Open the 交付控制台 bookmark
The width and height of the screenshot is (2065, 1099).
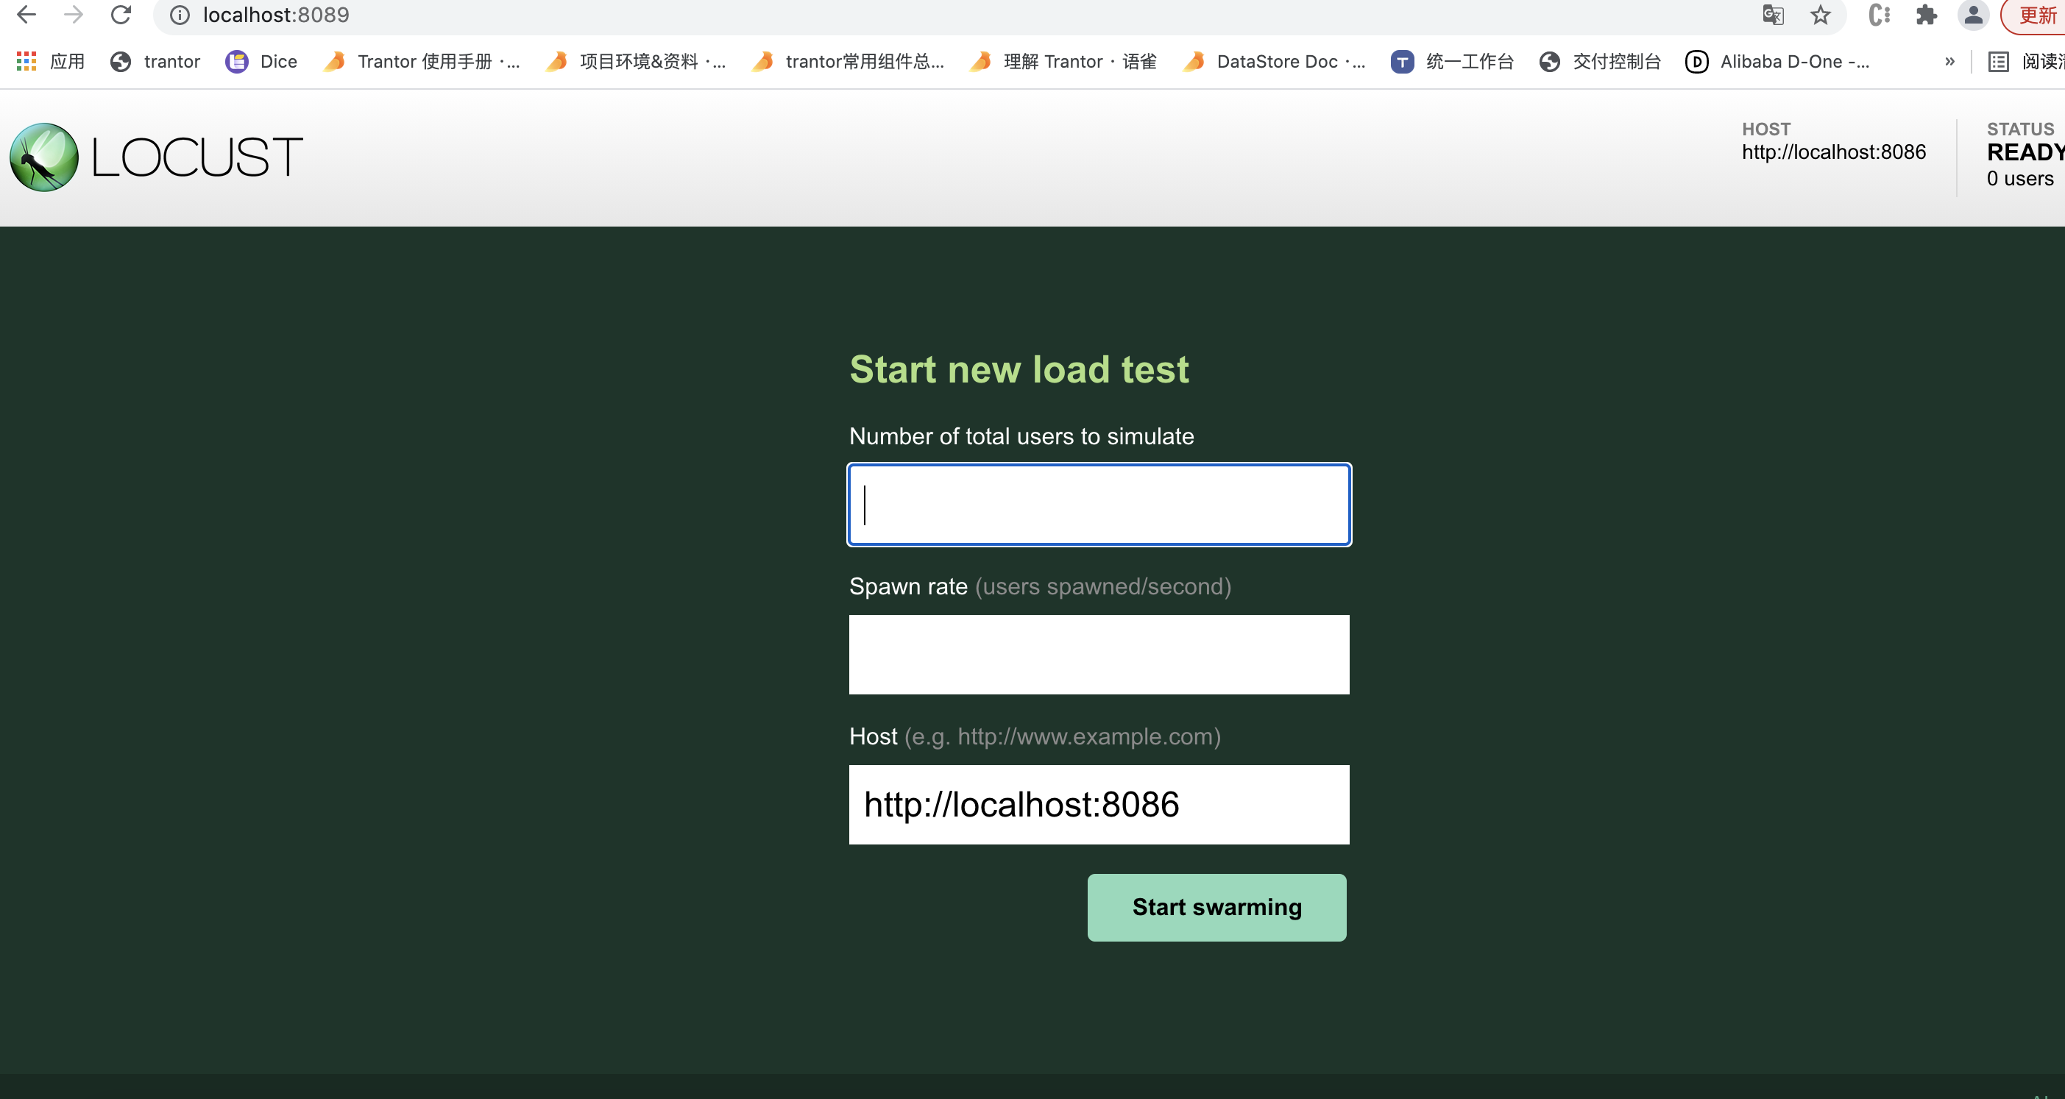tap(1600, 62)
